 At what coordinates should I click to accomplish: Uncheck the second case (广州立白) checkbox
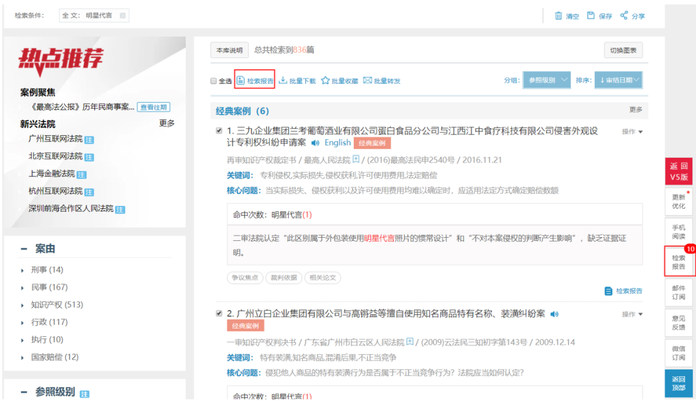pyautogui.click(x=219, y=313)
